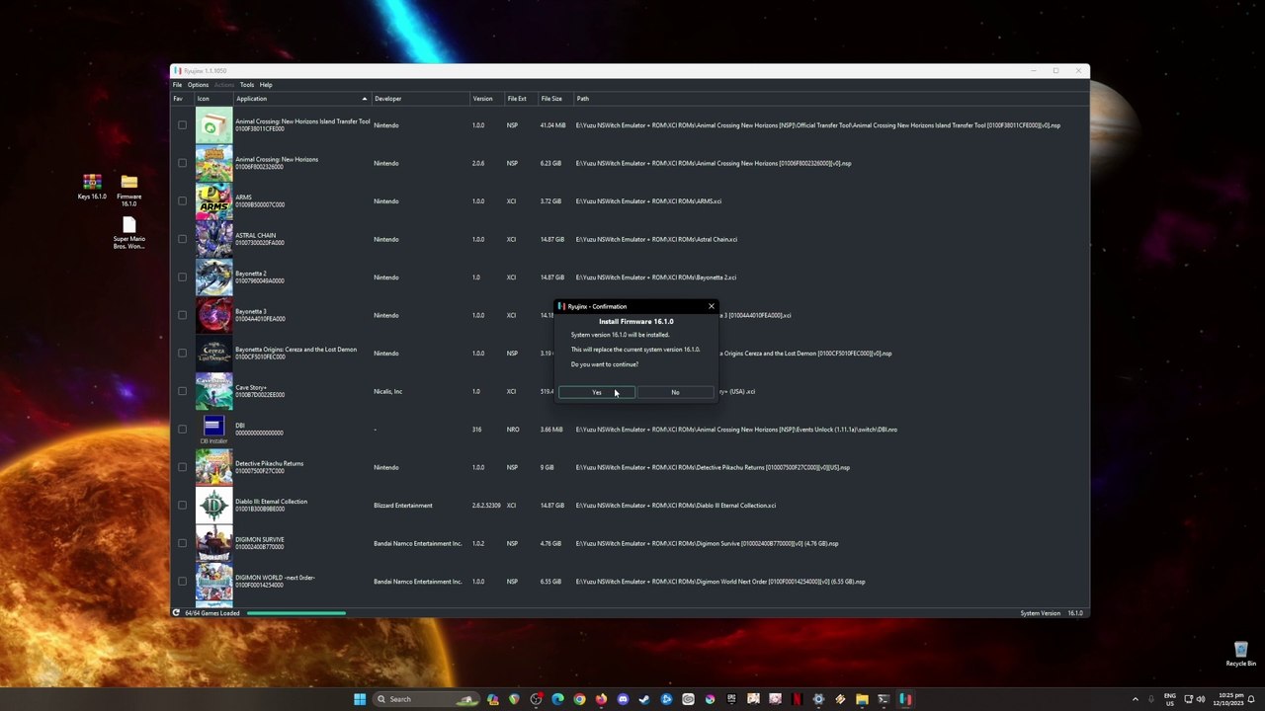
Task: Click Yes to install firmware 16.1.0
Action: click(597, 392)
